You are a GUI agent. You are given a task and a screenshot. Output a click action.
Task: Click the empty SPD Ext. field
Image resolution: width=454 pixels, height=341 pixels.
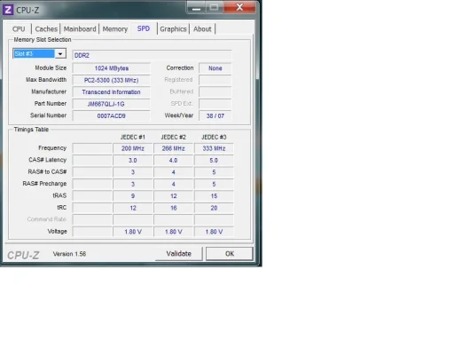pyautogui.click(x=215, y=104)
